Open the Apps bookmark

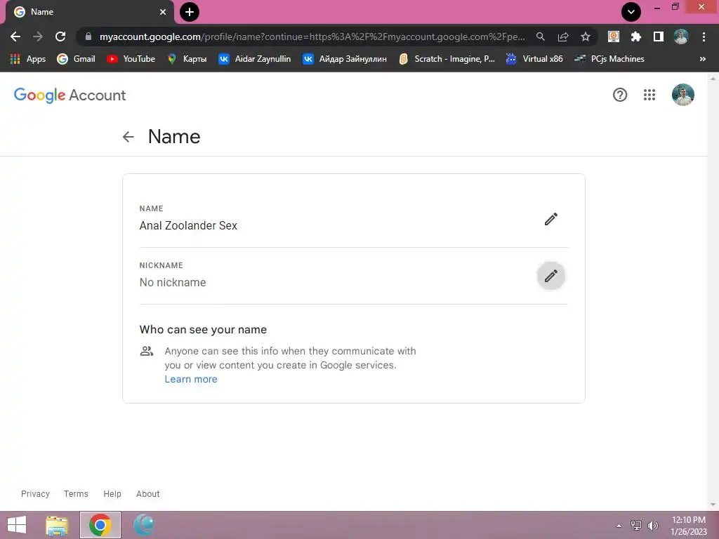[x=28, y=59]
